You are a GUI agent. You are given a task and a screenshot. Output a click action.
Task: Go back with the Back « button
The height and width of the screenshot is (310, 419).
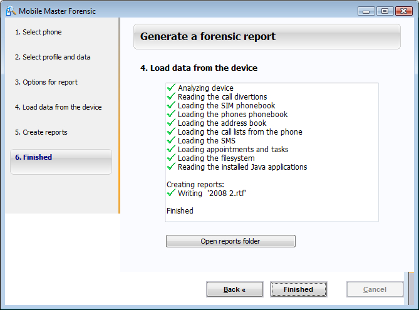235,289
